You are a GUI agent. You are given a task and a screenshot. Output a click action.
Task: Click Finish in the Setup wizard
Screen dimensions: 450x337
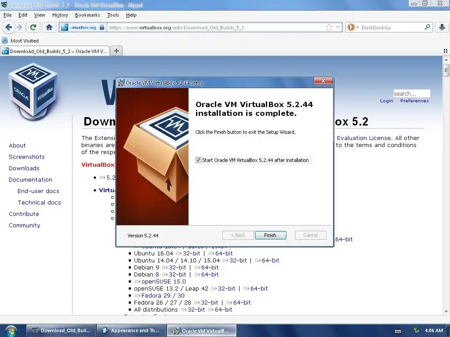click(x=270, y=235)
